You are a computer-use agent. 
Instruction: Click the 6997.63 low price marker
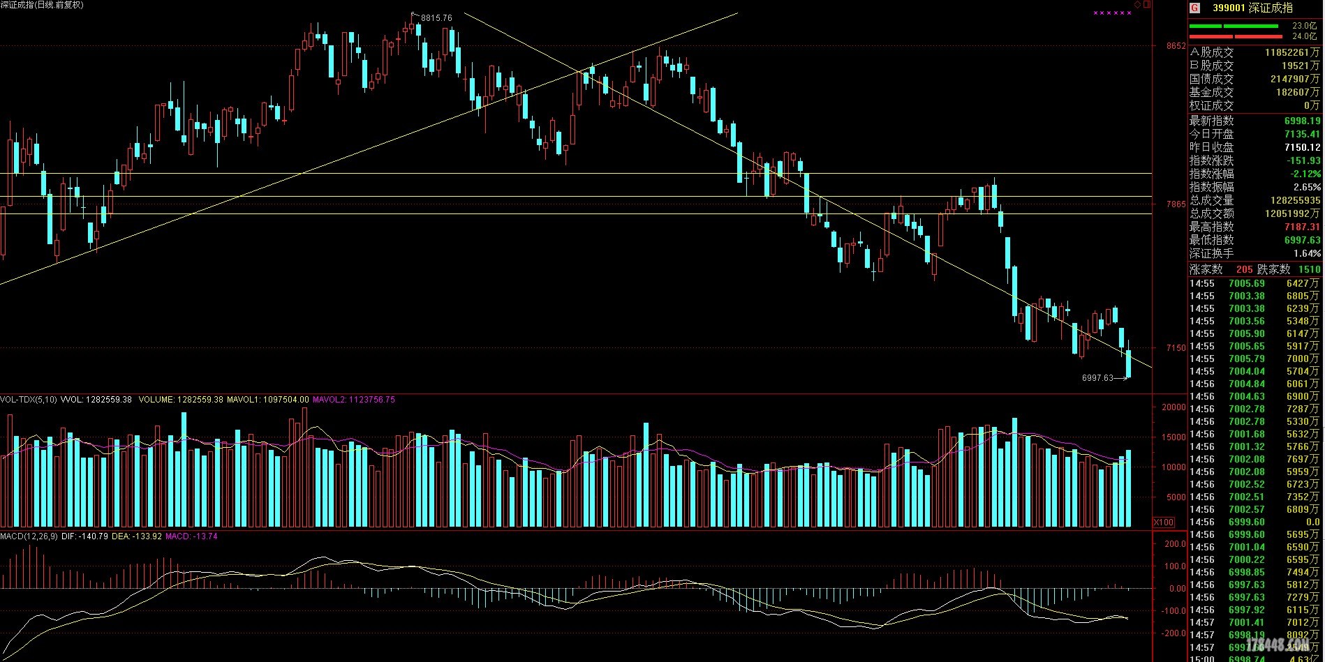(1097, 378)
